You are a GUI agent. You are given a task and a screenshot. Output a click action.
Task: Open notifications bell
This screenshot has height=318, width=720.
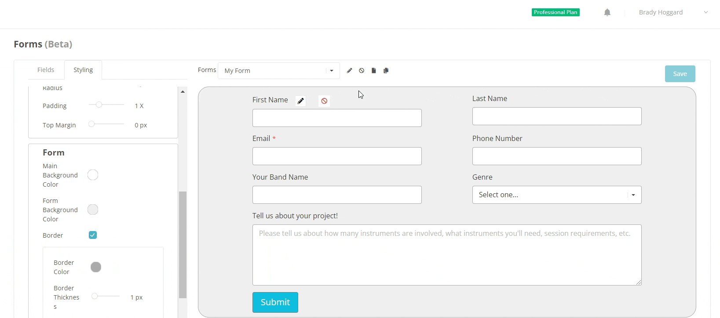click(x=607, y=12)
